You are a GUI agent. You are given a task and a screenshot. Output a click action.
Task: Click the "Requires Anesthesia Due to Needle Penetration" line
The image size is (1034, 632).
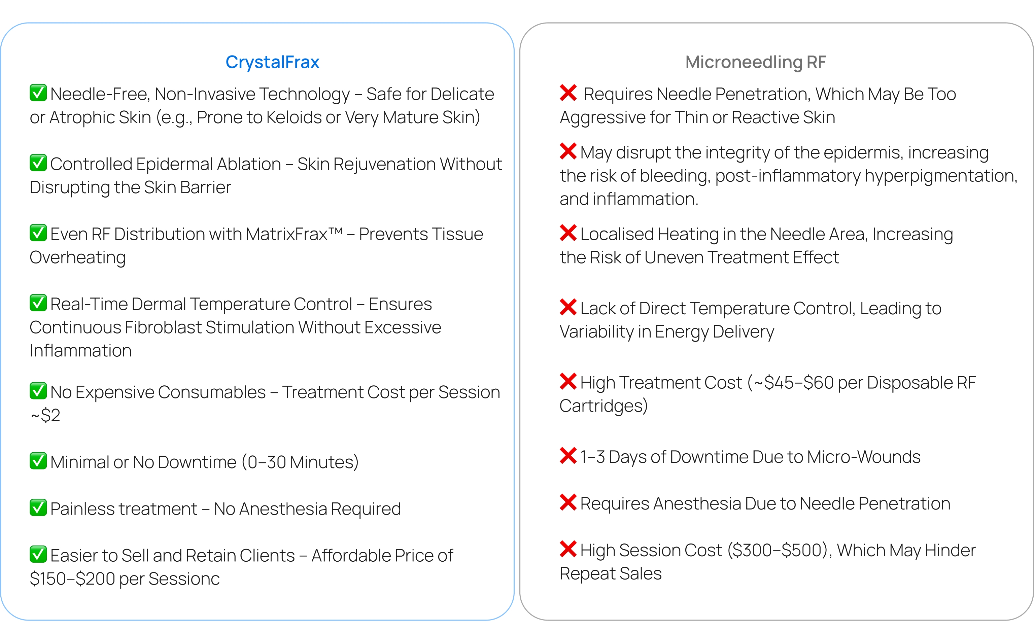765,503
